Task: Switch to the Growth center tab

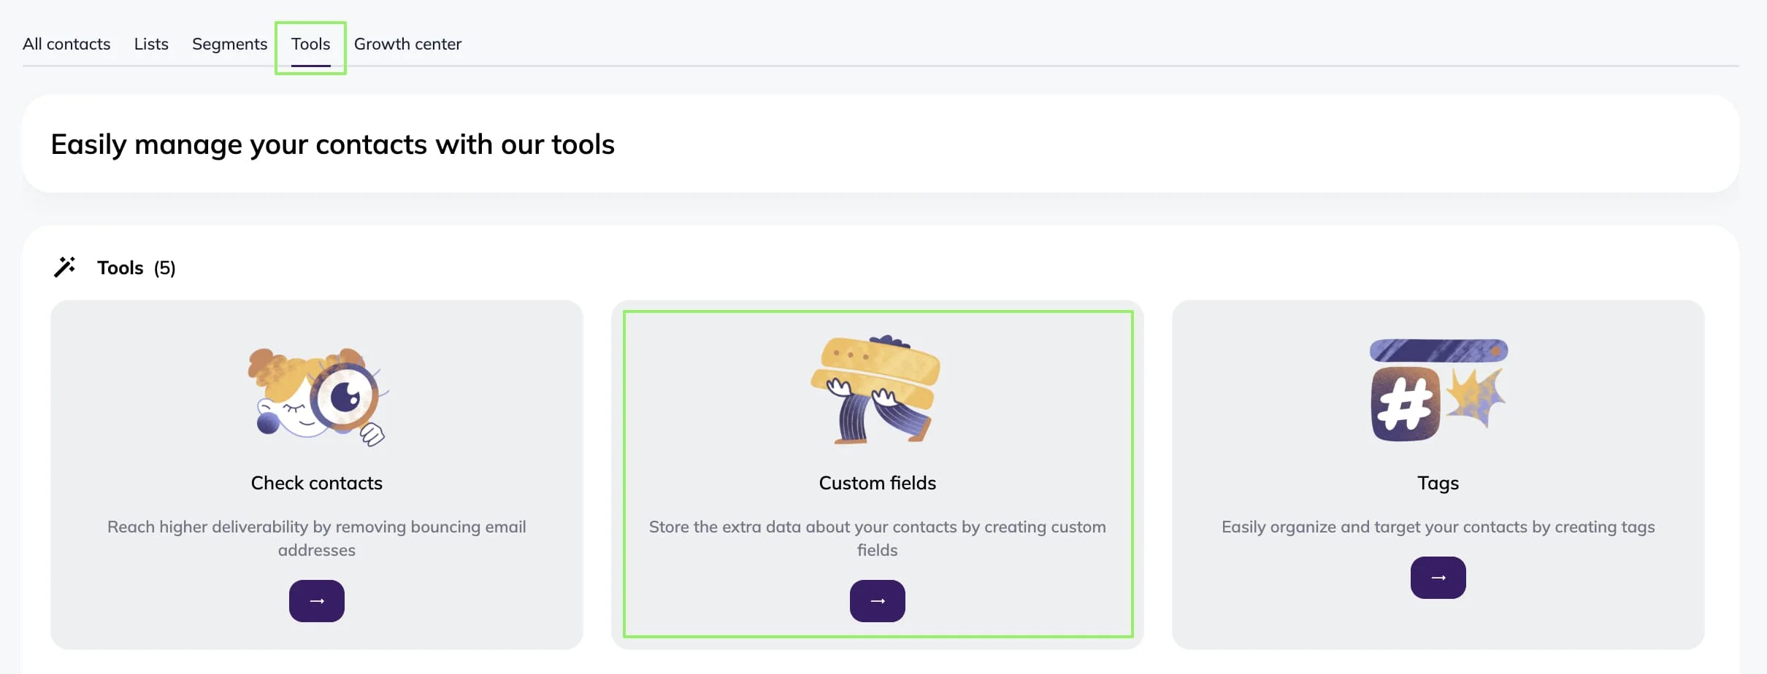Action: point(407,44)
